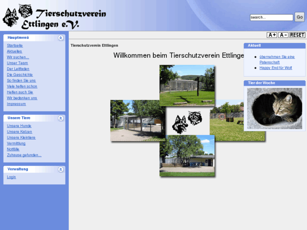Collapse the Hauptmenü panel with its chevron icon

[x=61, y=38]
